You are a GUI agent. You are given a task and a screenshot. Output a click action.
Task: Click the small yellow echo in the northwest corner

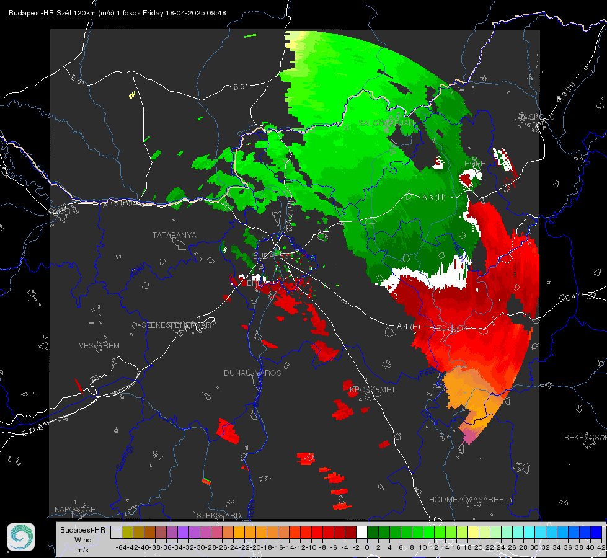point(133,94)
